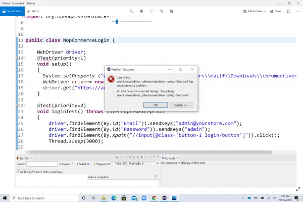
Task: Switch to the Failed Tests tab
Action: [x=40, y=172]
